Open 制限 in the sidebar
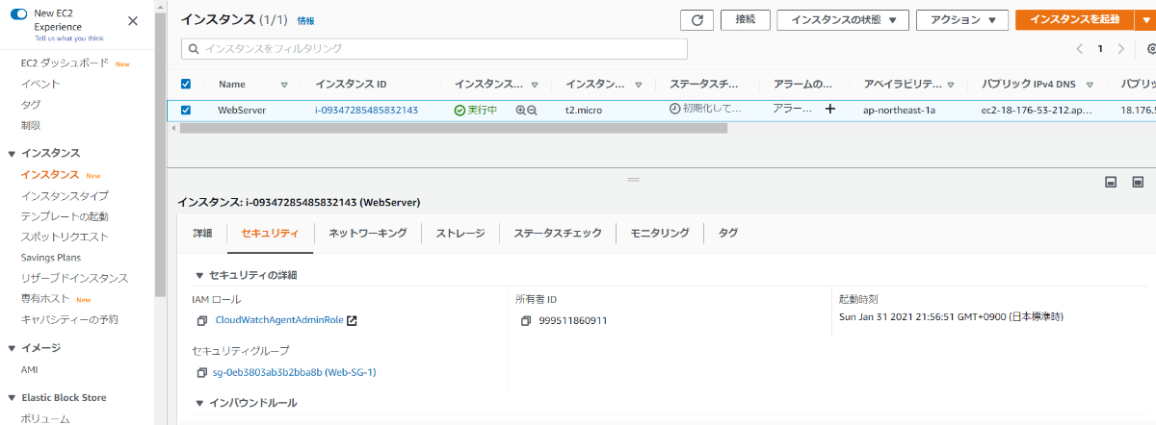Screen dimensions: 1156x425 (x=31, y=125)
